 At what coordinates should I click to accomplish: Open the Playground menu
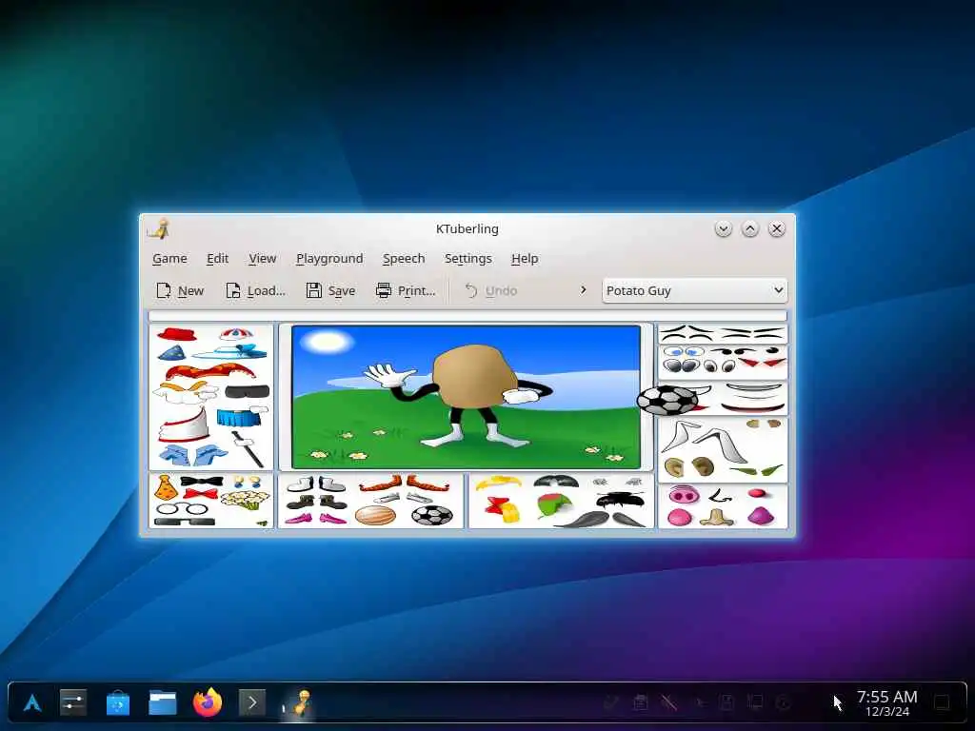[329, 259]
